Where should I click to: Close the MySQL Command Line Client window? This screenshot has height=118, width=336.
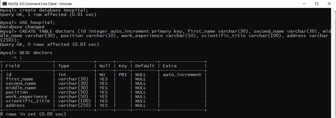point(329,4)
